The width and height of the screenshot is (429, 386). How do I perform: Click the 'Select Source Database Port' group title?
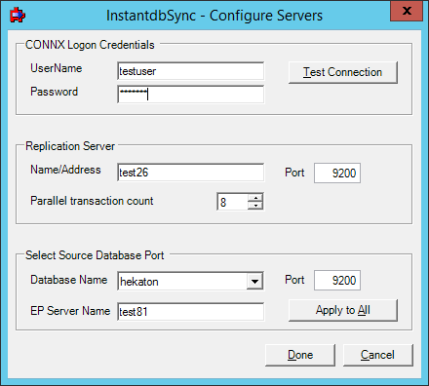point(95,255)
